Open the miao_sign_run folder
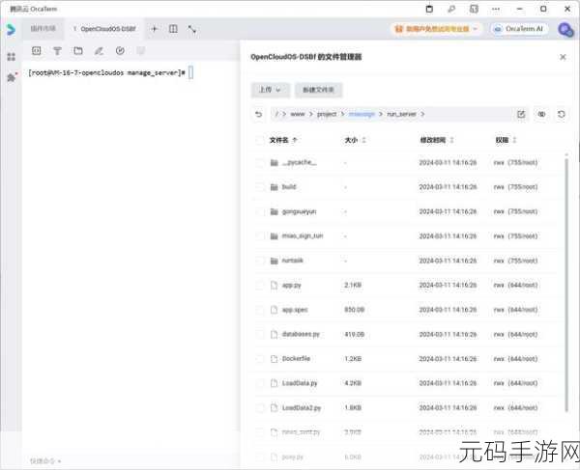This screenshot has width=580, height=470. pos(303,235)
